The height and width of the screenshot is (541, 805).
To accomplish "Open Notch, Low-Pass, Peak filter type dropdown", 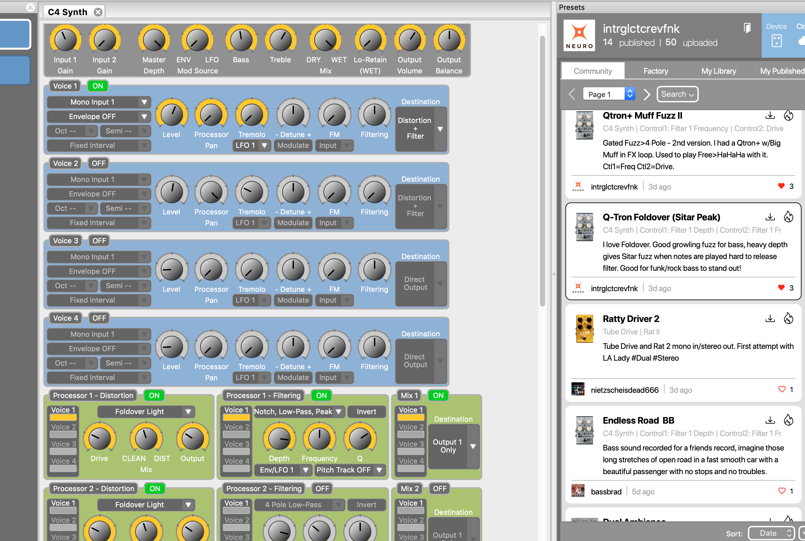I will 299,411.
